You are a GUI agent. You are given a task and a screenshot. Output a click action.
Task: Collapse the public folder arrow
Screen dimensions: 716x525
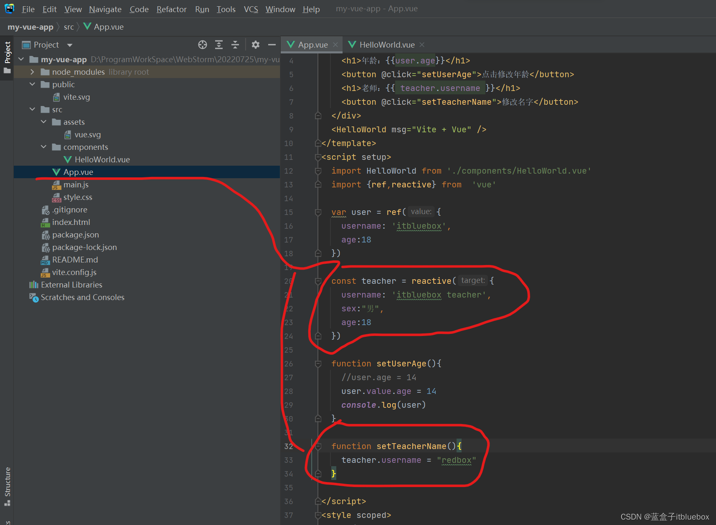click(33, 84)
